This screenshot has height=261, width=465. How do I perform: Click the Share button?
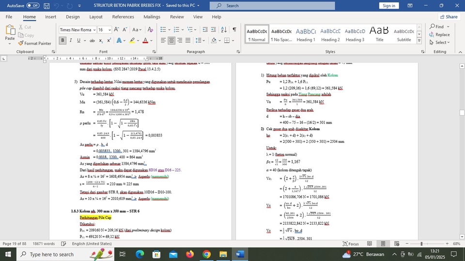(x=449, y=17)
